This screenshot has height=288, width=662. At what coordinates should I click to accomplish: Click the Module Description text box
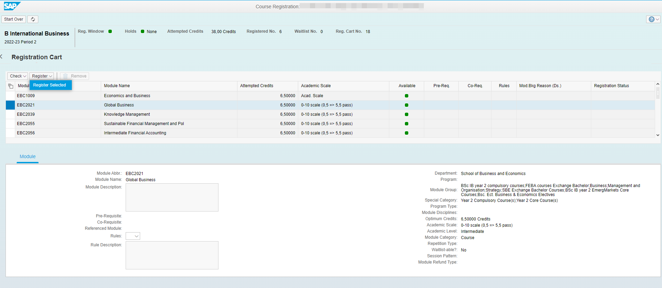tap(172, 197)
